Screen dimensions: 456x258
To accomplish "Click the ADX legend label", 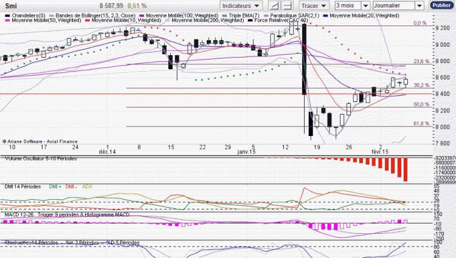I will [x=87, y=186].
